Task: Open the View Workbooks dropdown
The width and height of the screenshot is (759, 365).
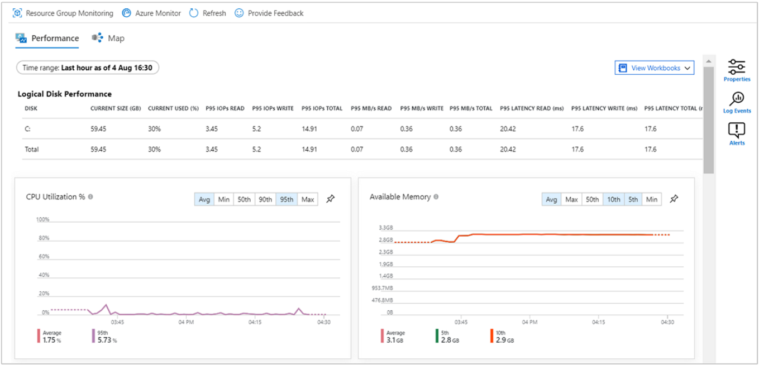Action: pos(654,68)
